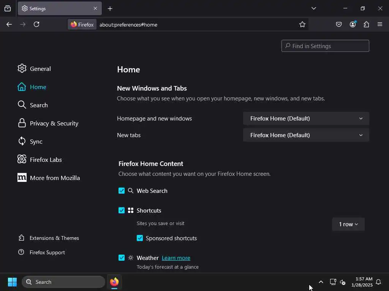Open the Firefox Support link
Image resolution: width=389 pixels, height=291 pixels.
[x=41, y=252]
